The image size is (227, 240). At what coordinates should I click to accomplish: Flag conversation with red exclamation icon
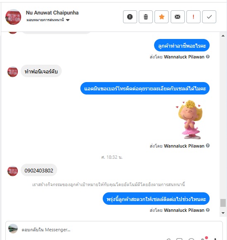193,17
